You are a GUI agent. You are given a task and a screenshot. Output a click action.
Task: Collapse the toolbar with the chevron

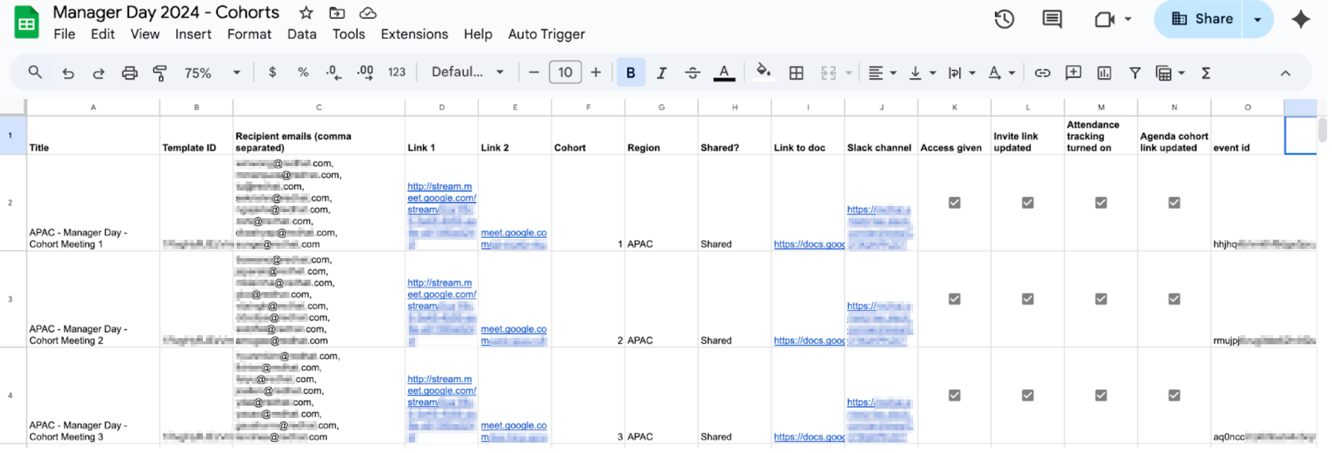(1285, 73)
